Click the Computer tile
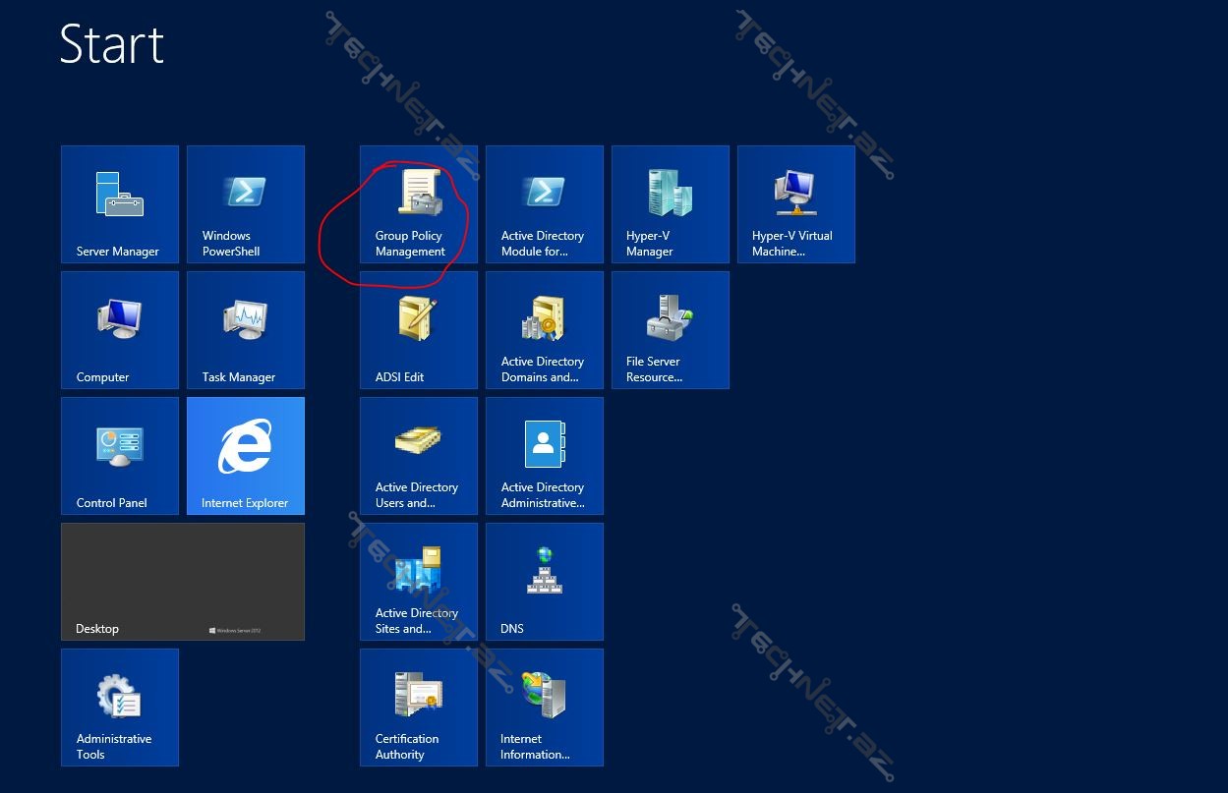This screenshot has height=793, width=1228. click(120, 330)
